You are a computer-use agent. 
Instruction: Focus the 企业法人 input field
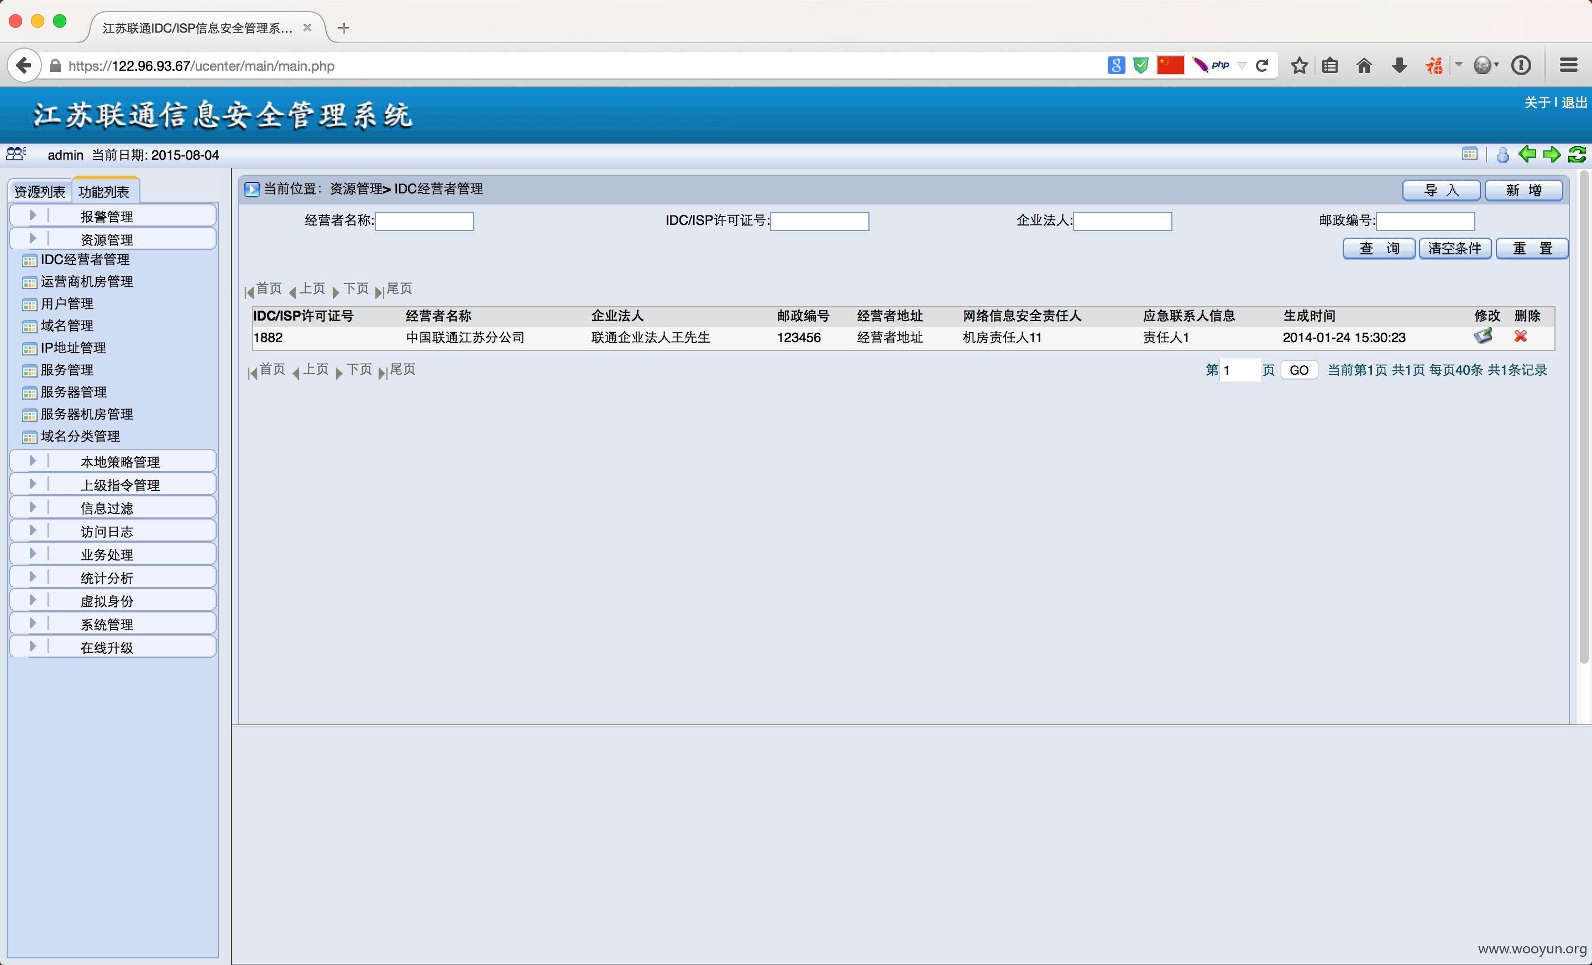[1122, 221]
